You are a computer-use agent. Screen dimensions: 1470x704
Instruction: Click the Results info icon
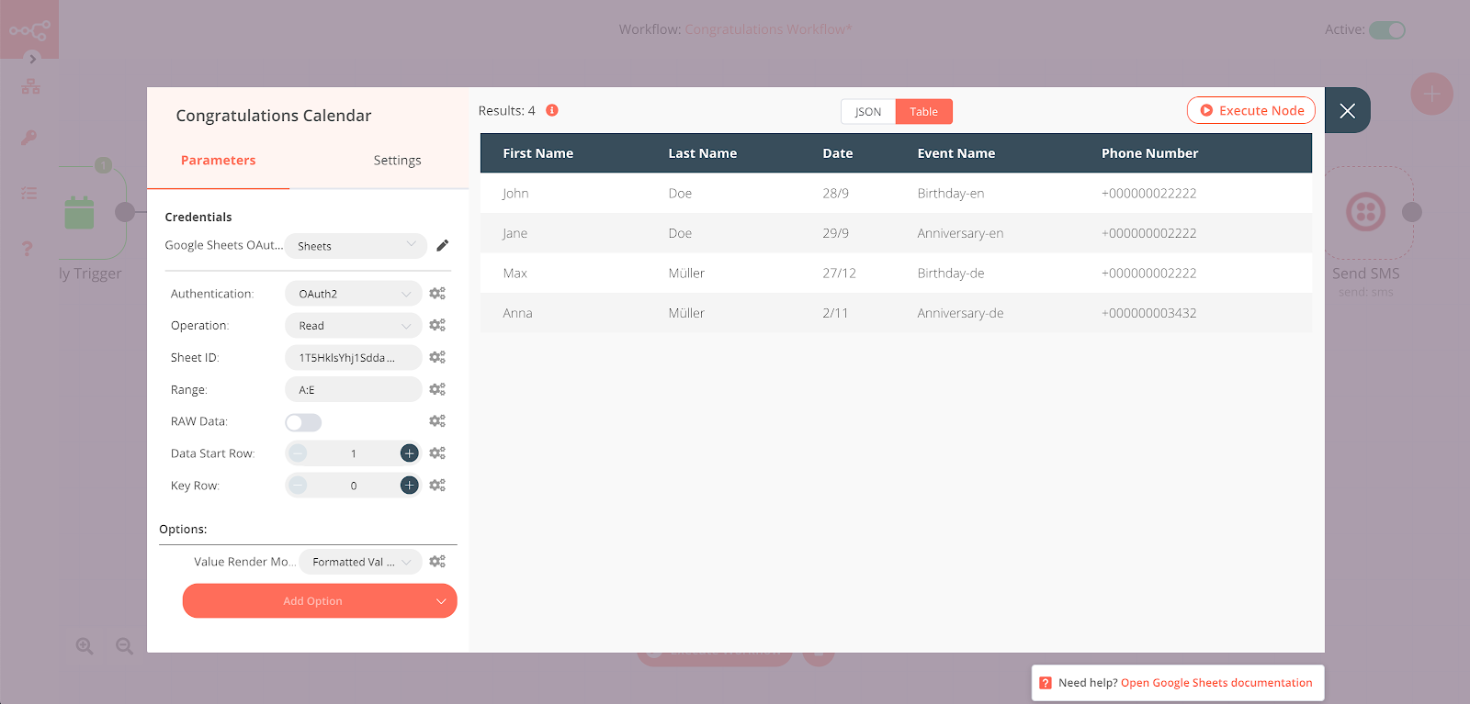coord(552,110)
